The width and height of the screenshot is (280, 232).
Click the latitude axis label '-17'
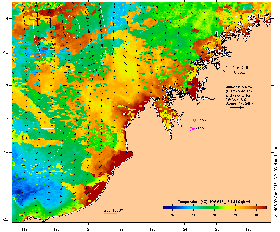tap(5, 119)
